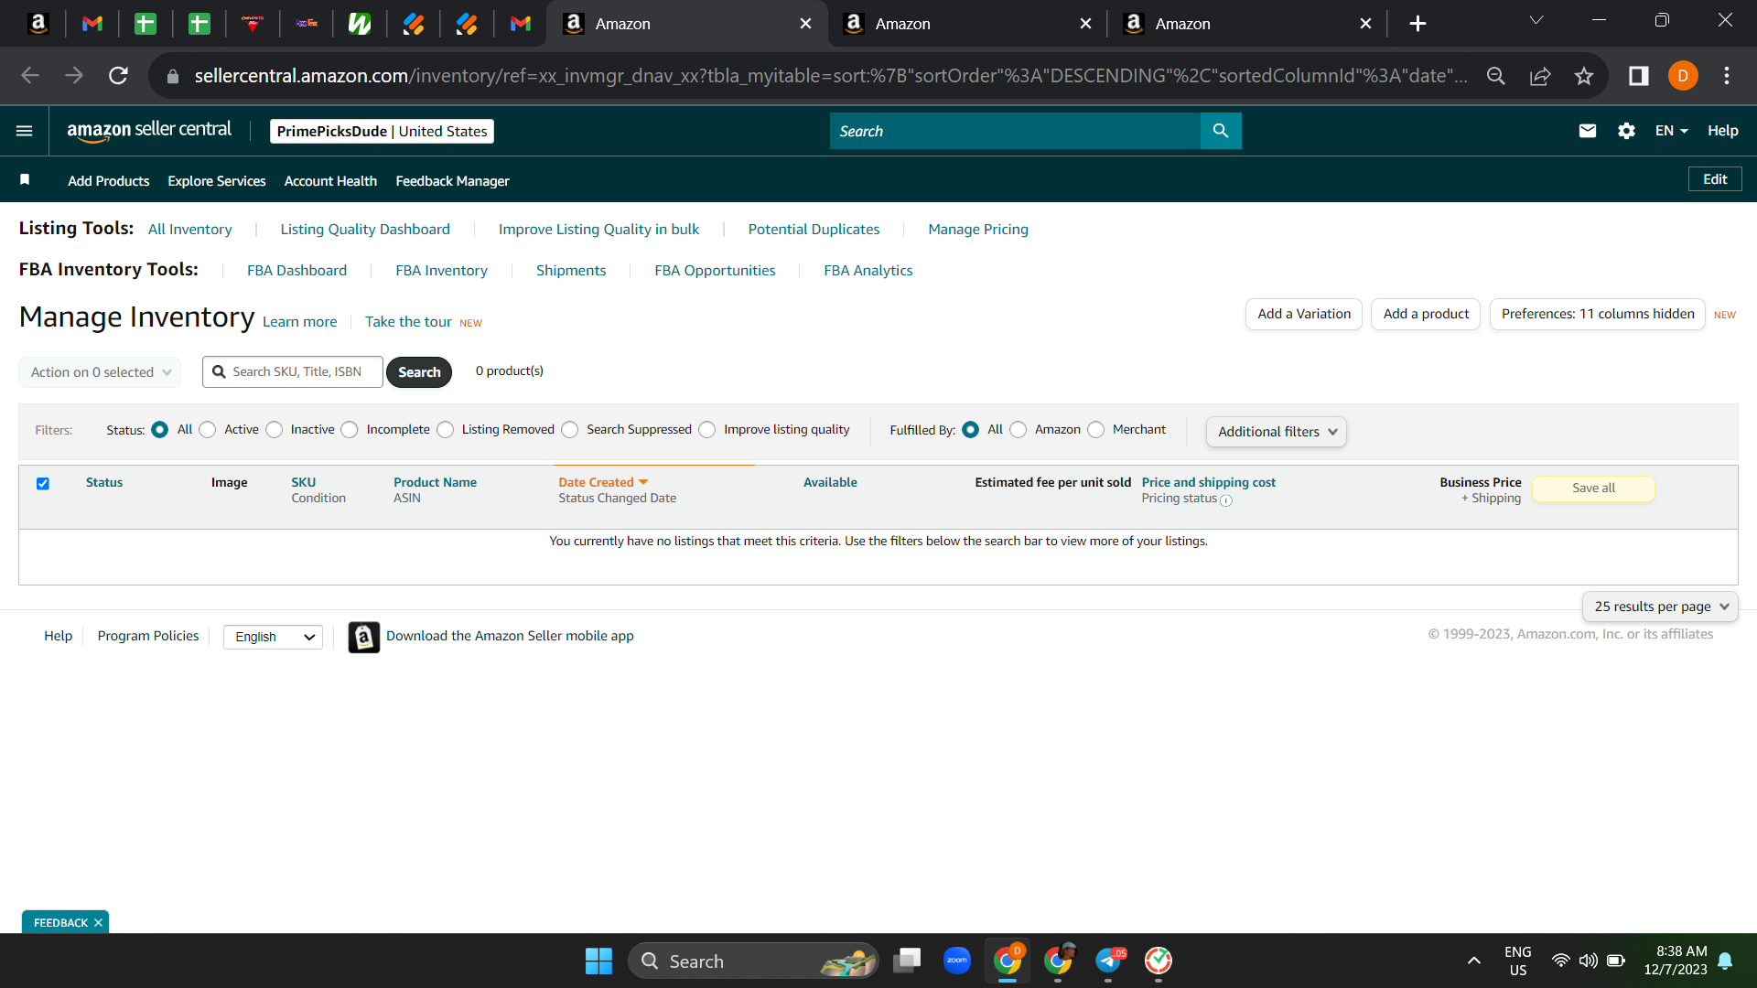Open browser zoom magnifier icon
This screenshot has width=1757, height=988.
[1496, 76]
